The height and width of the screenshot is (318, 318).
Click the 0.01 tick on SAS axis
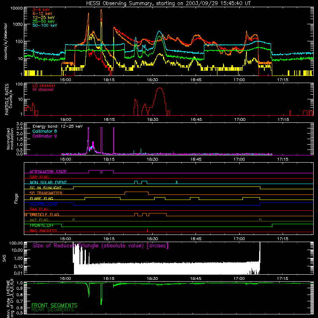pyautogui.click(x=18, y=273)
